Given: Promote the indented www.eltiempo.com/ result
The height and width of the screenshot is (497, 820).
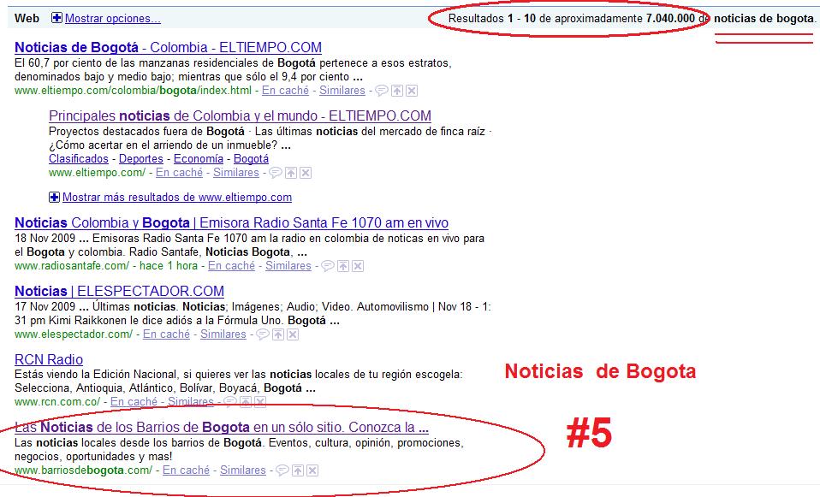Looking at the screenshot, I should tap(290, 173).
